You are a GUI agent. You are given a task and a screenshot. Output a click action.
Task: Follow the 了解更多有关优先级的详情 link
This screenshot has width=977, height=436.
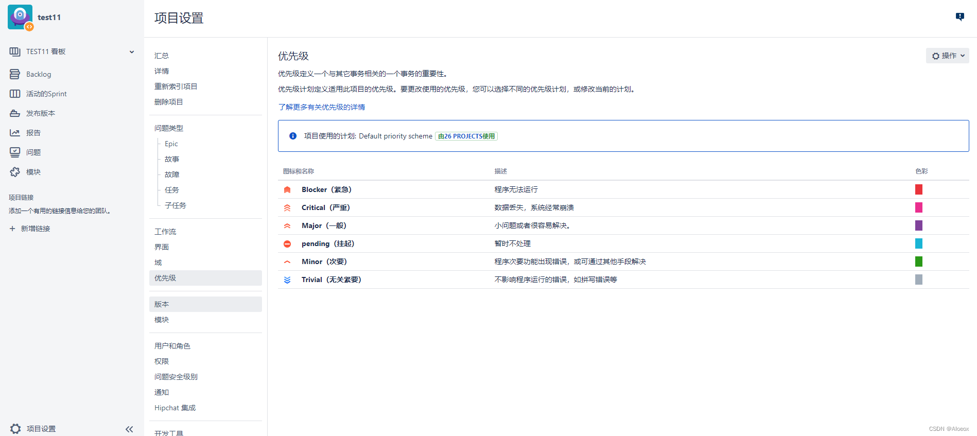point(322,107)
